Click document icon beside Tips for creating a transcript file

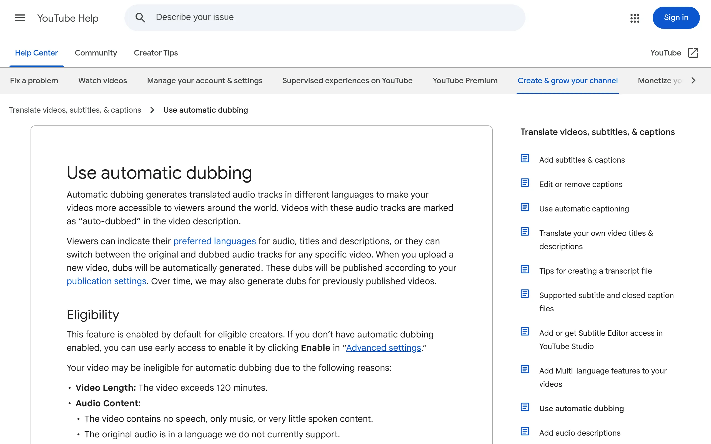(525, 269)
